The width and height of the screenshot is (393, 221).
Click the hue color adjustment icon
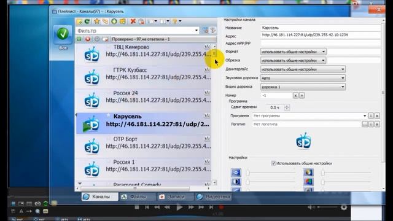[308, 182]
